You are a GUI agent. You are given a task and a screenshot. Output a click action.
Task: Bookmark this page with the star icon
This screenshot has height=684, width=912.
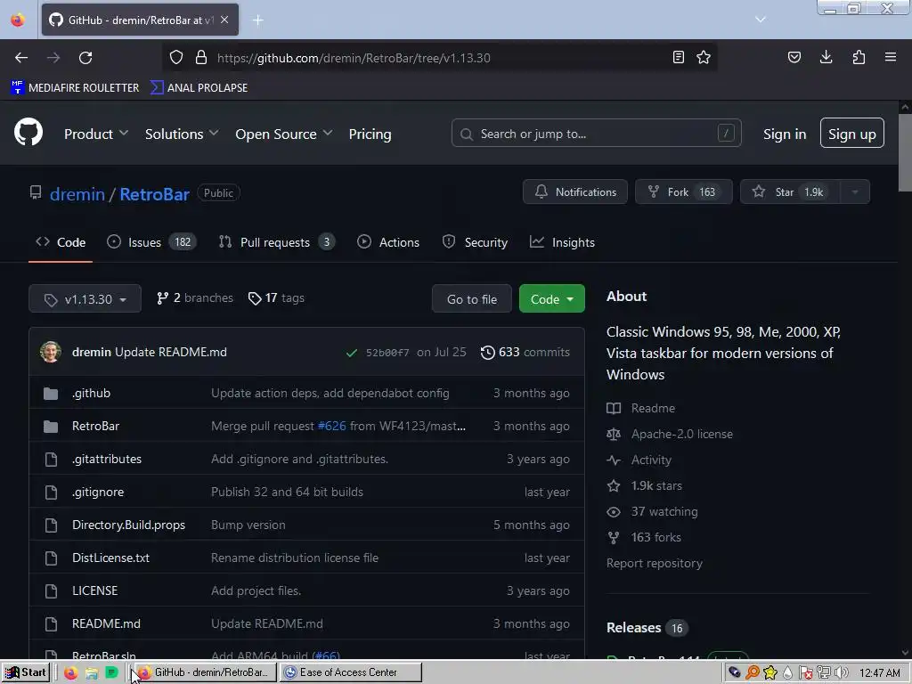[704, 57]
